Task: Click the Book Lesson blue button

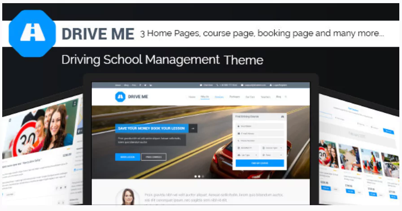Action: click(128, 157)
